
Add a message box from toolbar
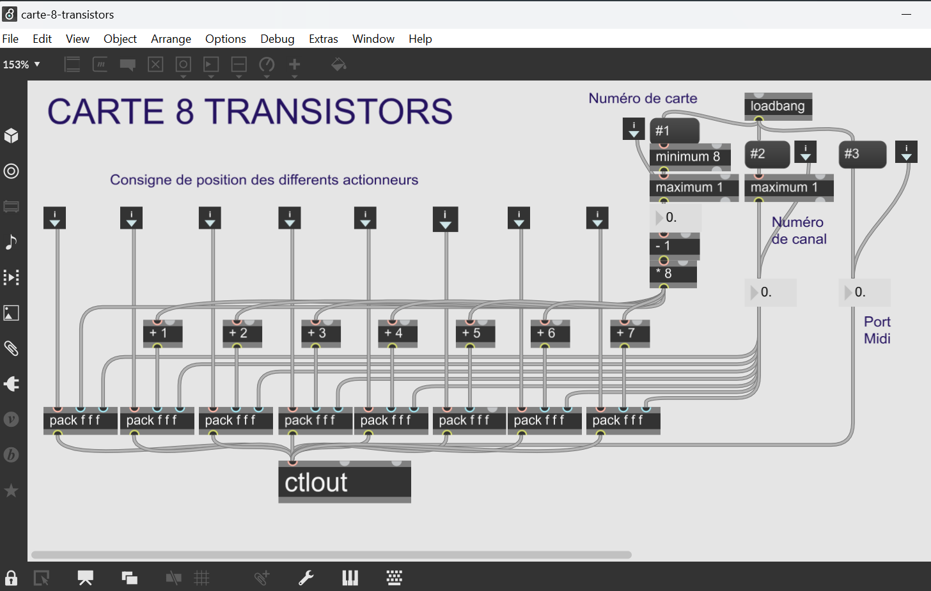coord(100,64)
